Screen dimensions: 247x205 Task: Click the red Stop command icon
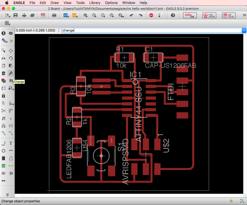[x=151, y=15]
